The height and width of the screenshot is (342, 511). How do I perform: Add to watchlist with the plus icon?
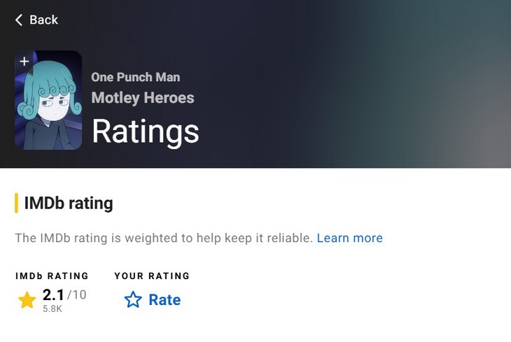24,62
